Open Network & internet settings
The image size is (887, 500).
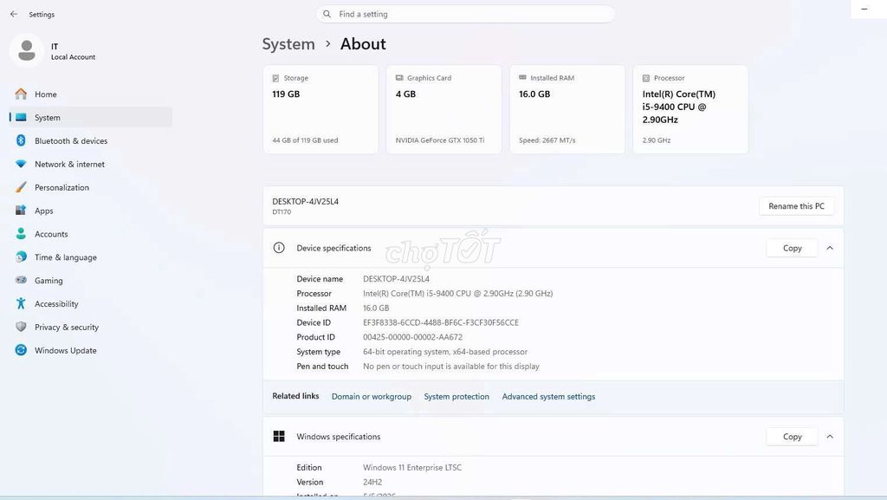[90, 164]
